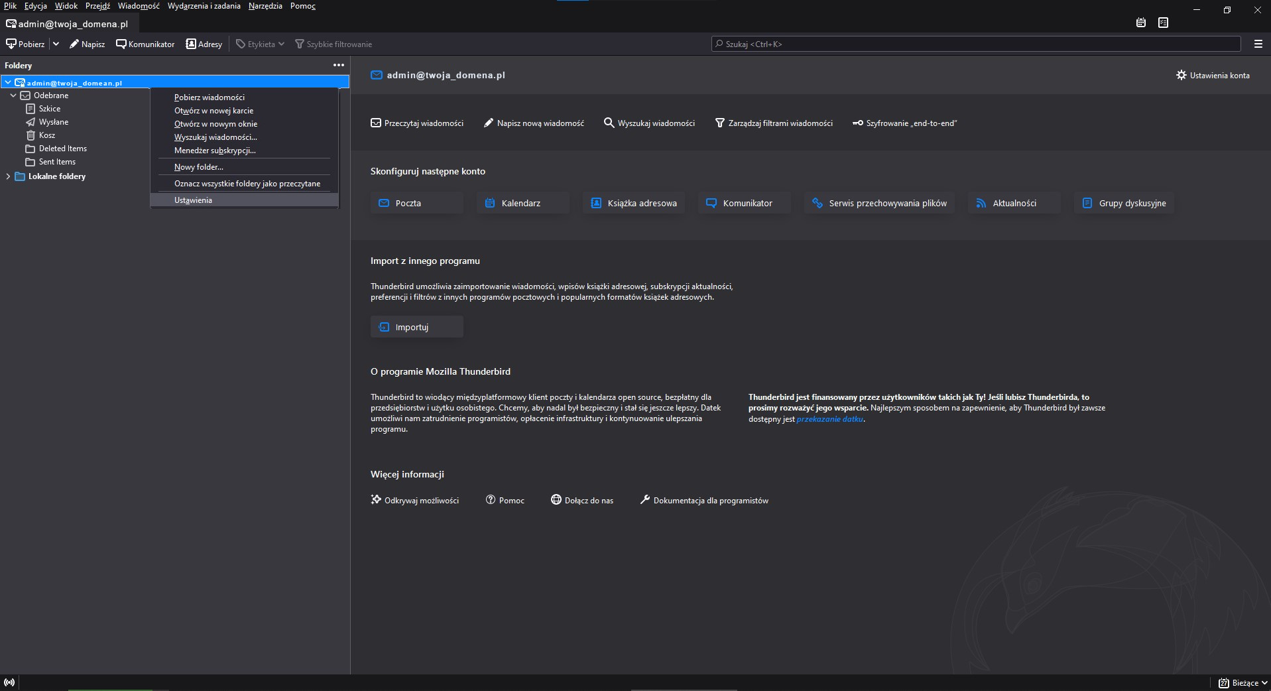Image resolution: width=1271 pixels, height=691 pixels.
Task: Select the Sent Items folder
Action: 57,162
